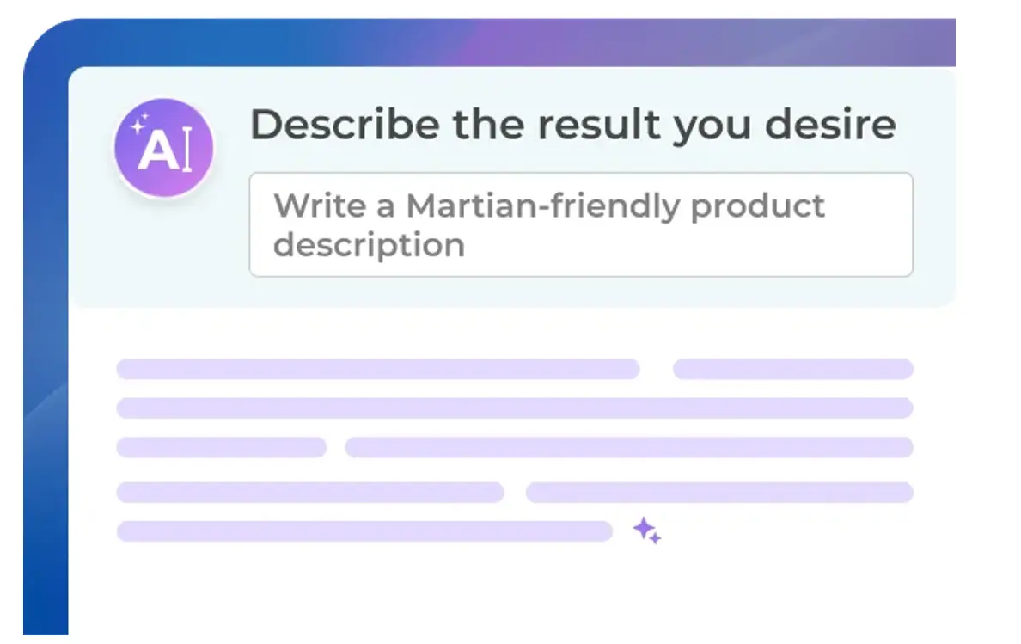Select the full-width second-row text bar
Viewport: 1021px width, 644px height.
514,408
